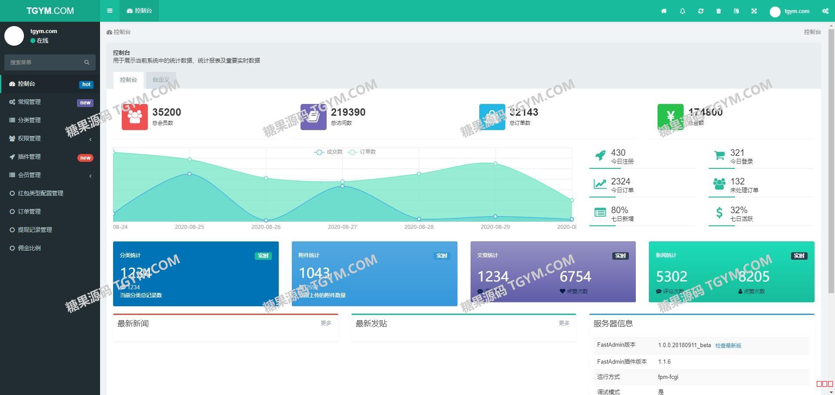The width and height of the screenshot is (835, 395).
Task: Click the search magnifier icon in sidebar
Action: pos(87,62)
